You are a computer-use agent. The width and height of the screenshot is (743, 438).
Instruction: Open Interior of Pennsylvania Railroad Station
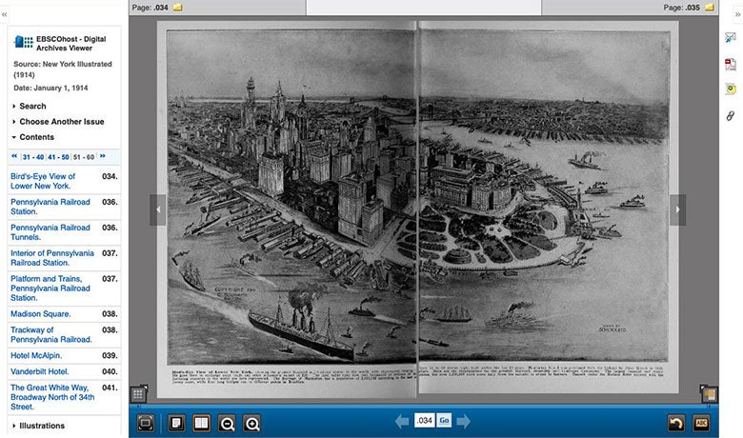point(52,258)
